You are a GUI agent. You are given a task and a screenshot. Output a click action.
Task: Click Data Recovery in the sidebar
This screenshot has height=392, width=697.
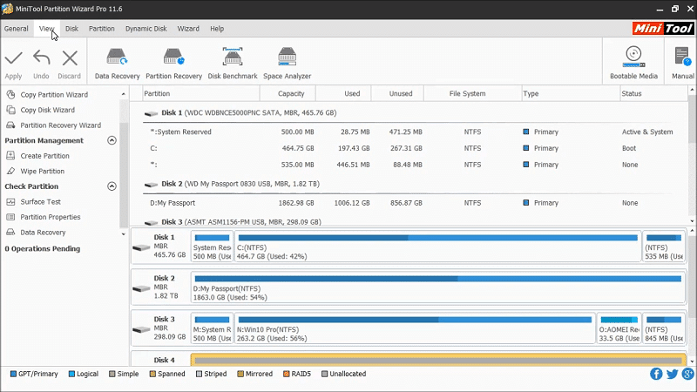(x=43, y=233)
